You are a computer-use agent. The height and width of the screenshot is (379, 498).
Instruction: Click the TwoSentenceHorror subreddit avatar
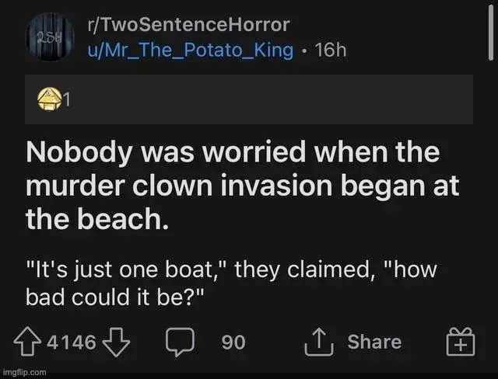(46, 38)
